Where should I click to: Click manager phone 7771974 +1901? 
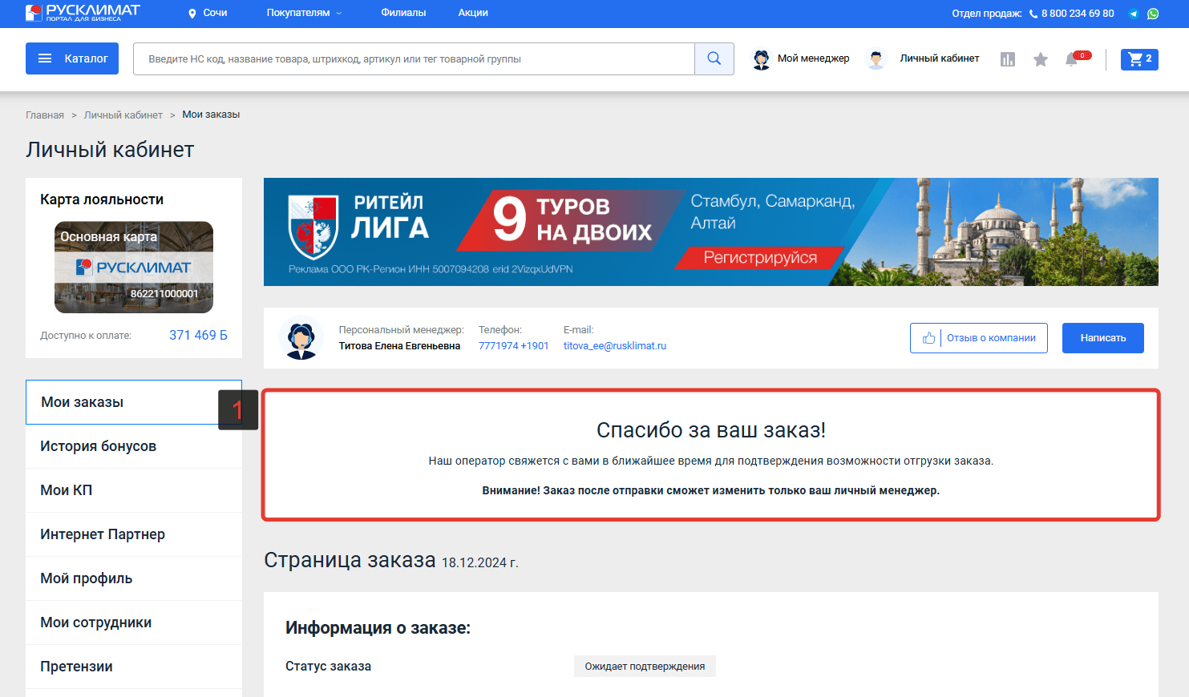point(514,346)
